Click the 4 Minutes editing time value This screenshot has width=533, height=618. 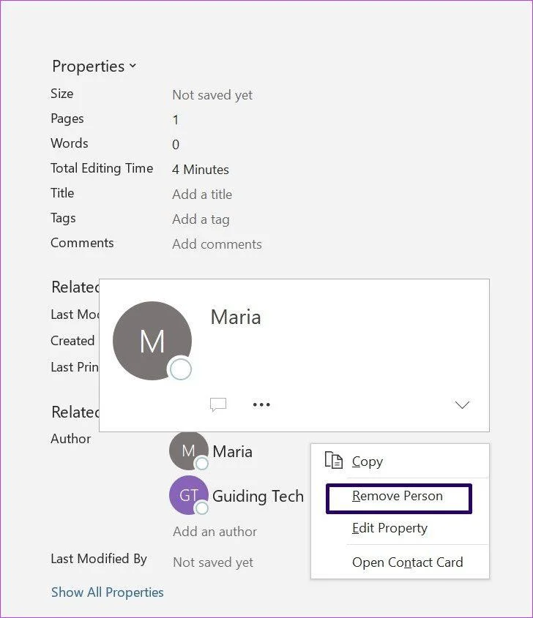[x=201, y=170]
